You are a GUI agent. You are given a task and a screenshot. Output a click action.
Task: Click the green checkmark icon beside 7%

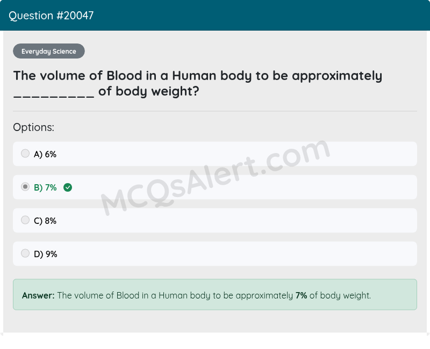pos(68,187)
